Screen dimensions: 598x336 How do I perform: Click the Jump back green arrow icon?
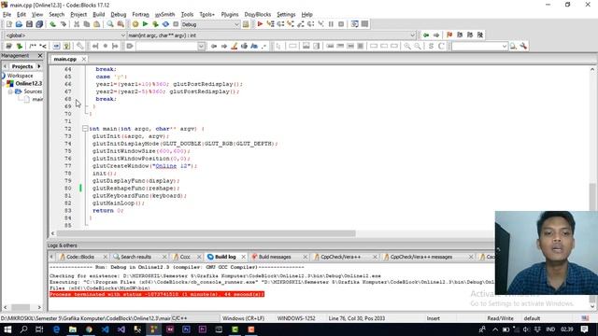(x=426, y=35)
